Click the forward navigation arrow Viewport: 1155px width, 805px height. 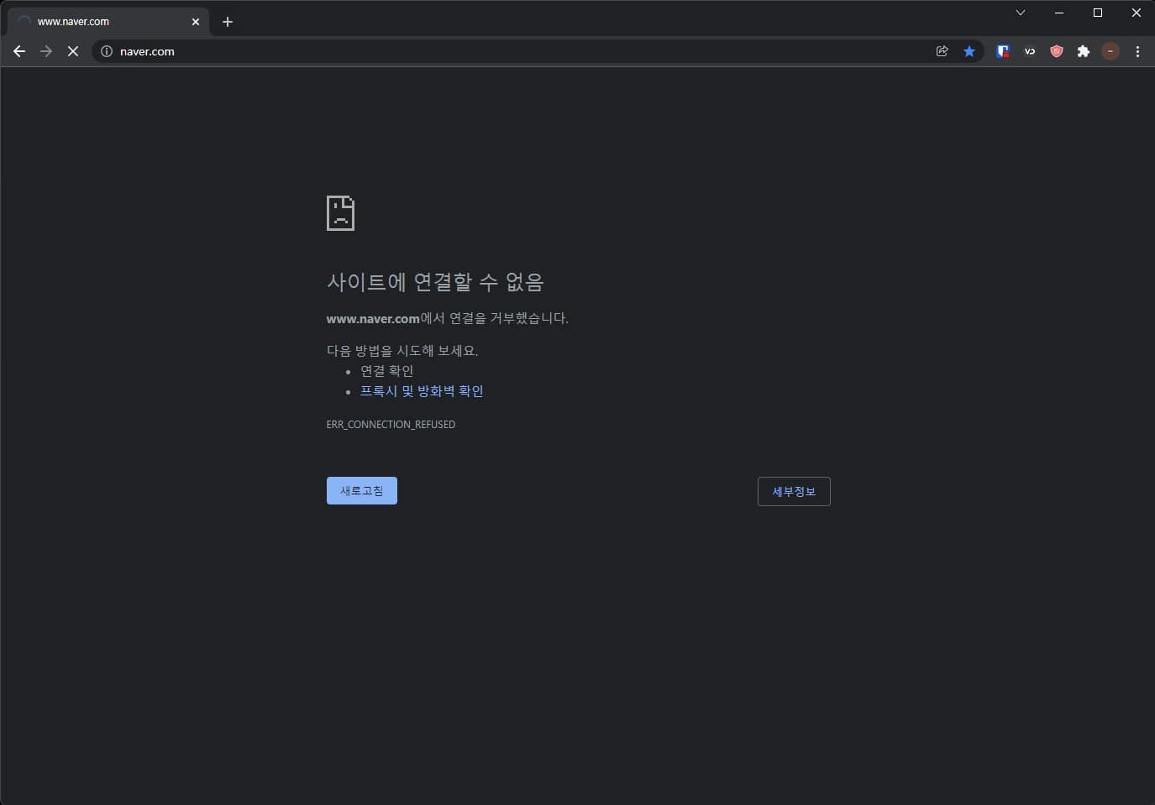click(x=46, y=51)
